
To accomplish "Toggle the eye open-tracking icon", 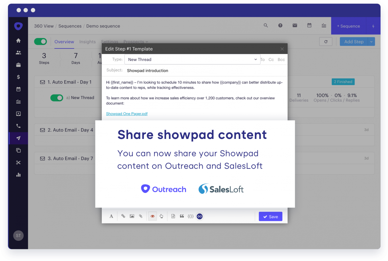I will coord(152,216).
